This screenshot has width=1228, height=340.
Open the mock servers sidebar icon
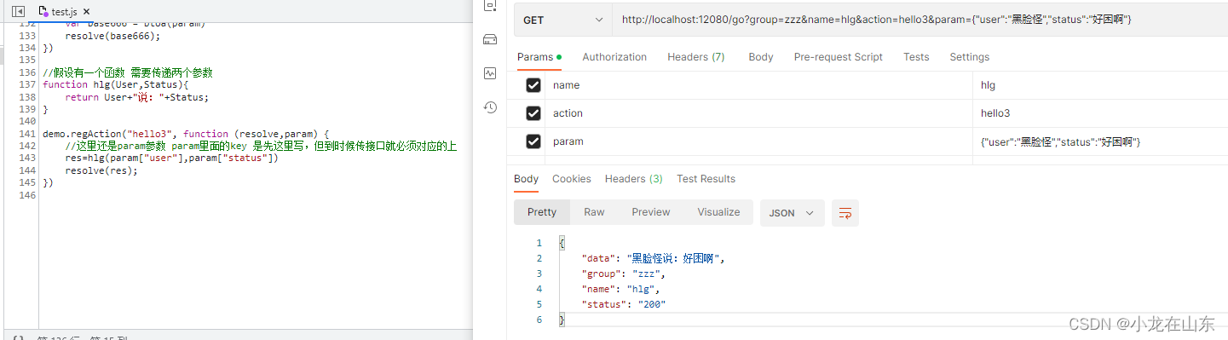click(490, 39)
